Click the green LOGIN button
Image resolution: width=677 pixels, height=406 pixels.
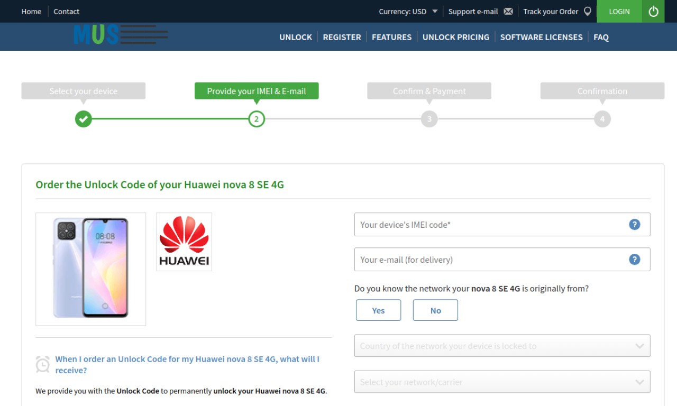click(x=619, y=11)
